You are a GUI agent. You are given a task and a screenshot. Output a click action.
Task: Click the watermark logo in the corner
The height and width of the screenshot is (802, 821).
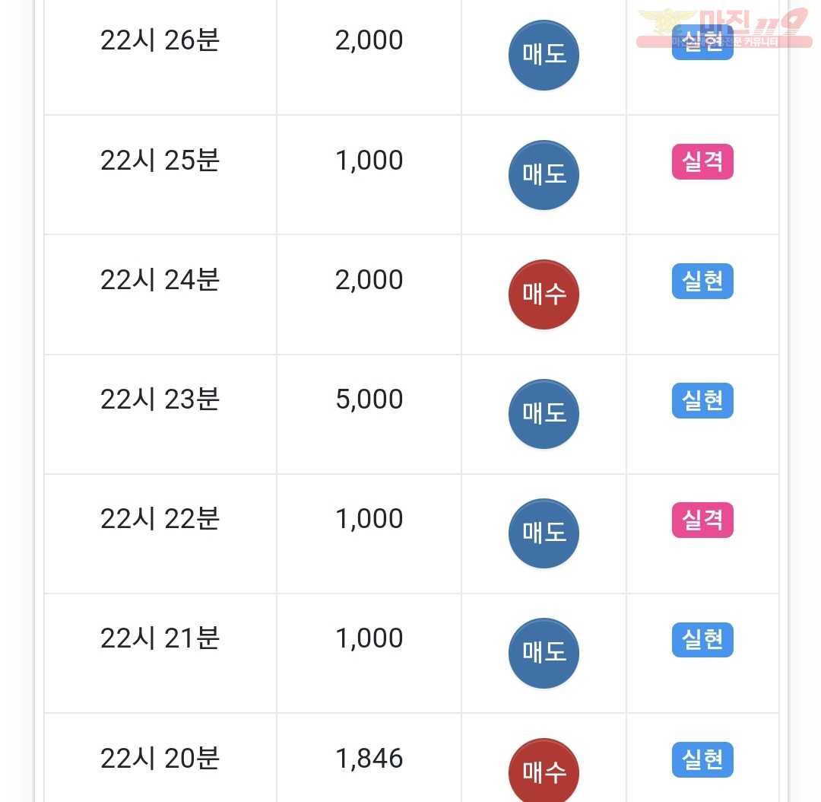point(724,27)
